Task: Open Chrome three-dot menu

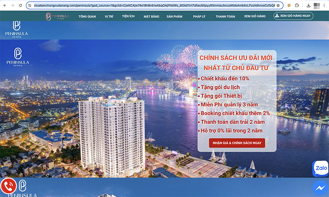Action: [324, 5]
